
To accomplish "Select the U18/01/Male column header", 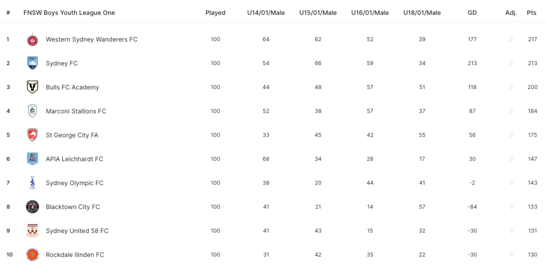I will 422,13.
